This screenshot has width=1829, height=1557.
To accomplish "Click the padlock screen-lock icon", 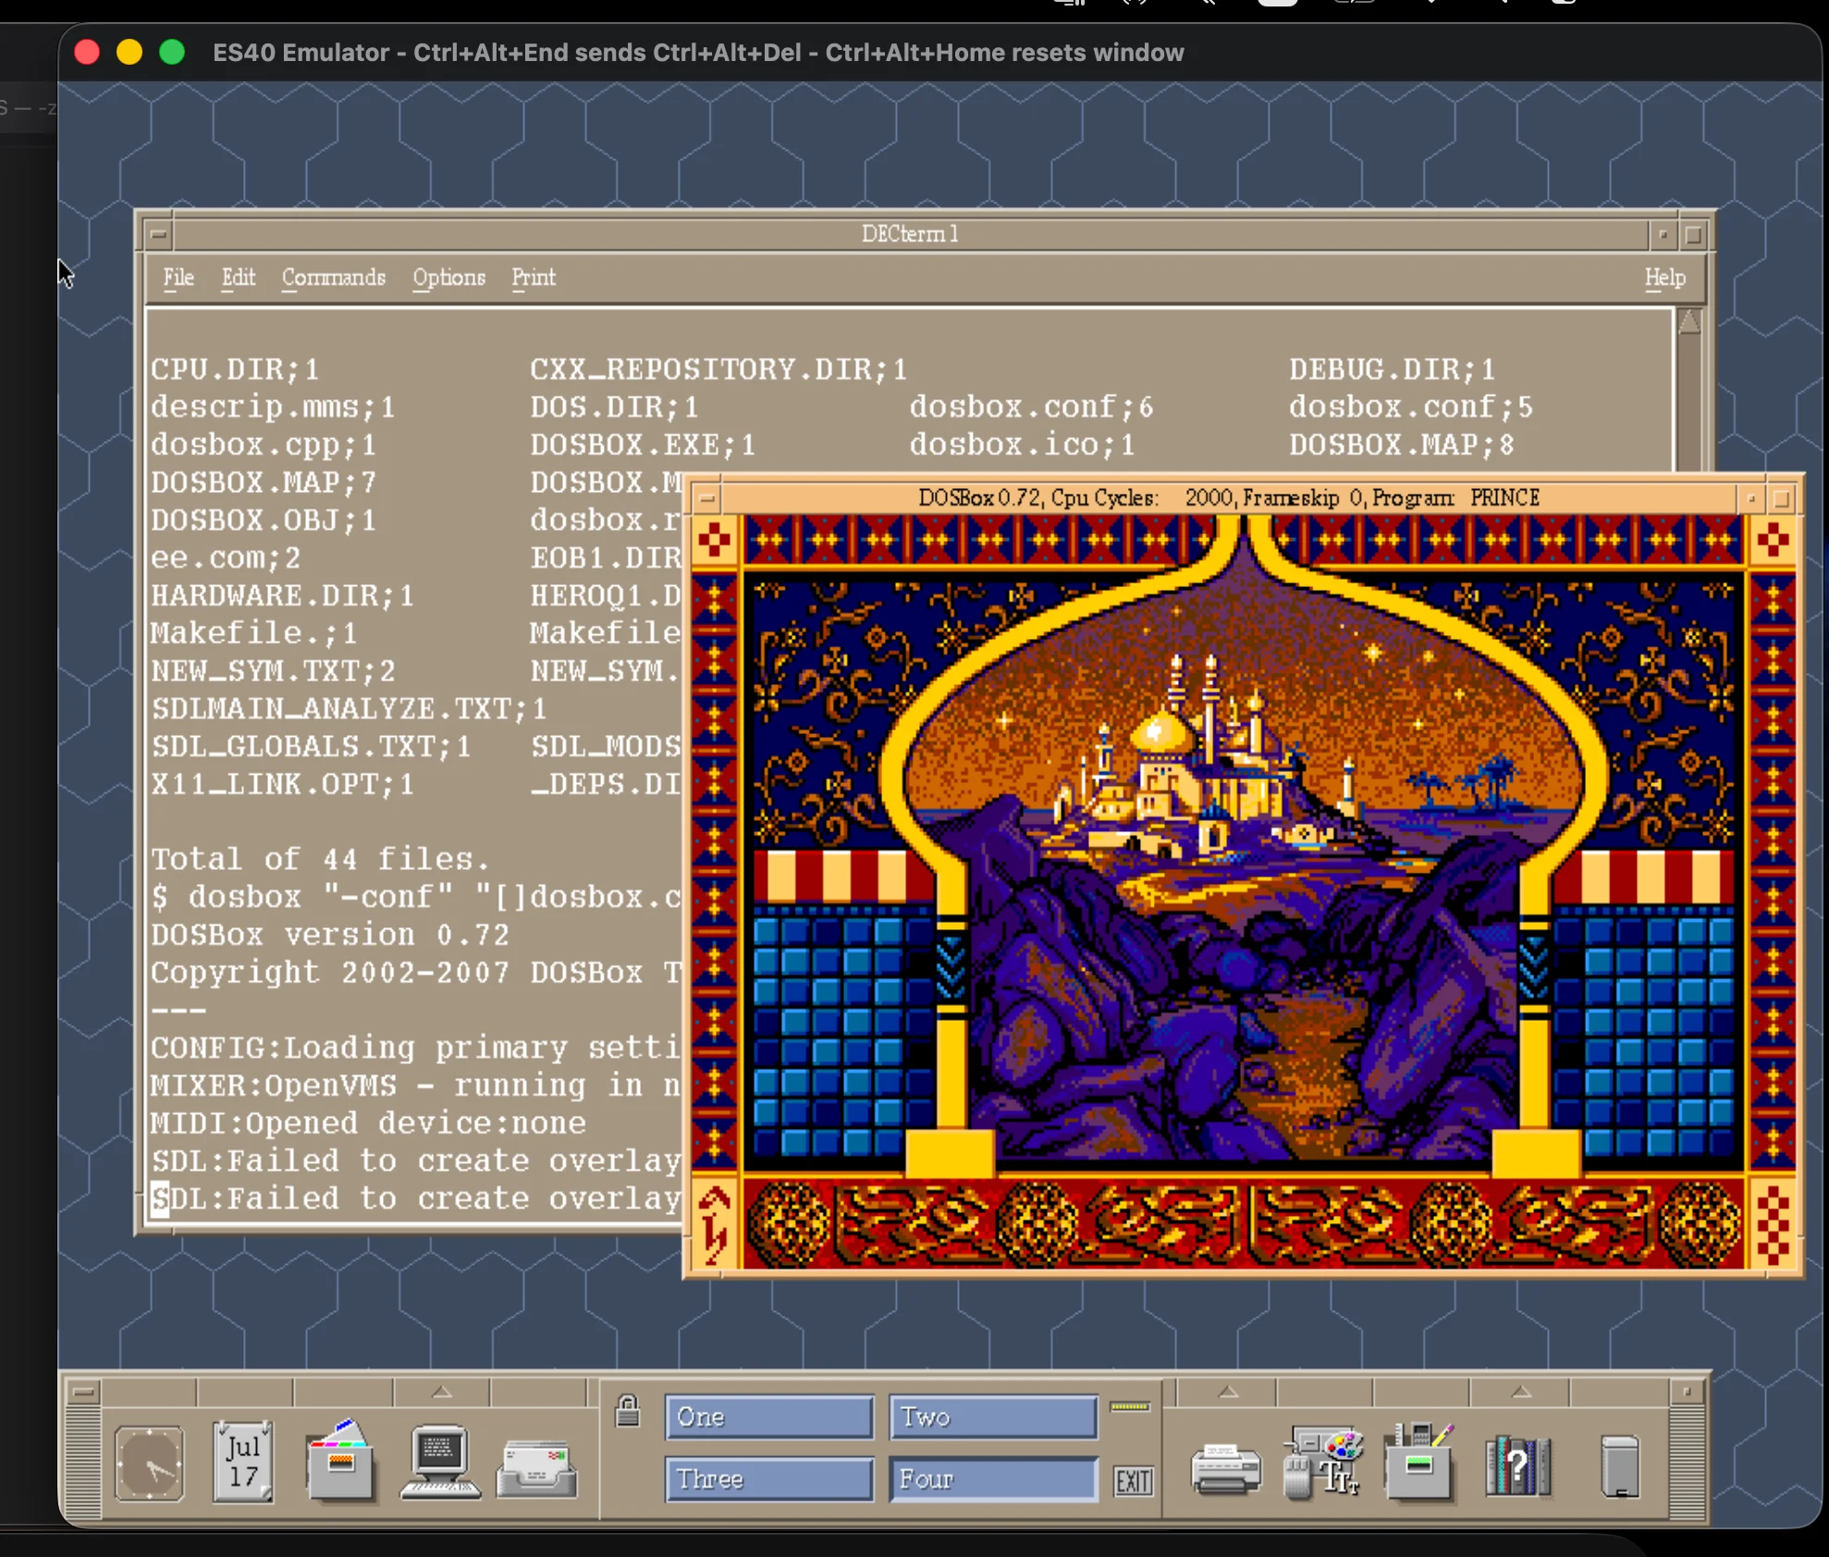I will 628,1411.
